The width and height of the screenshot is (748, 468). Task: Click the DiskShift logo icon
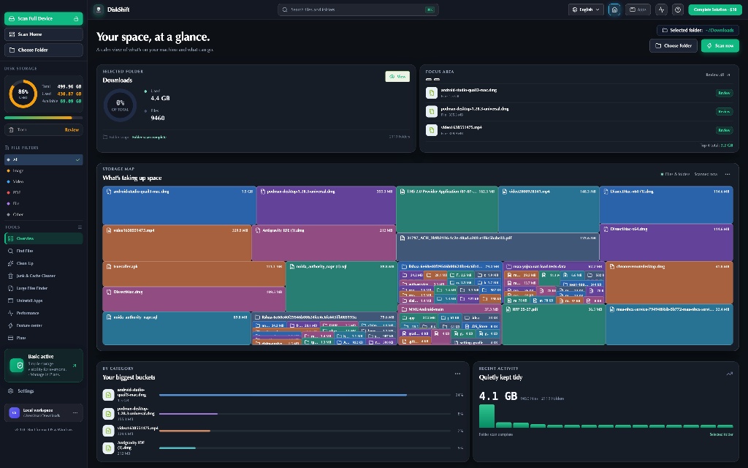(x=99, y=10)
